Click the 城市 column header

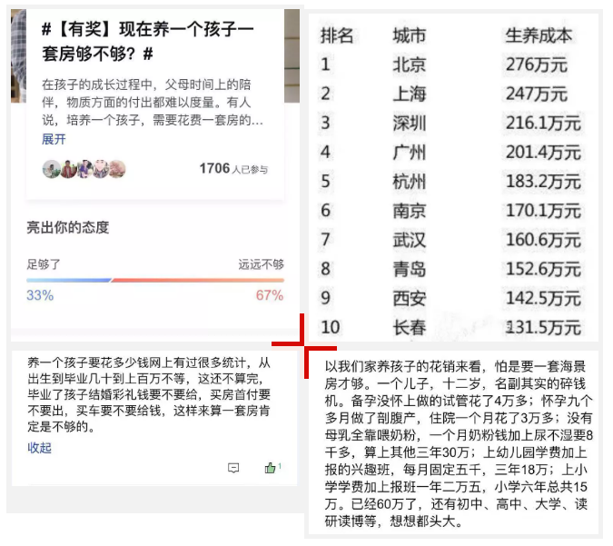pos(409,35)
